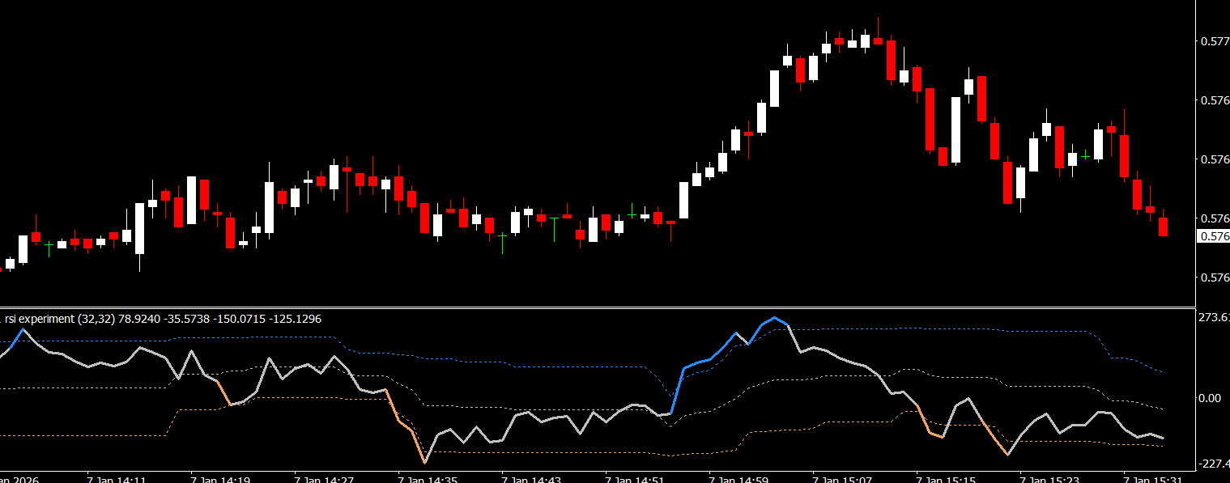This screenshot has width=1230, height=483.
Task: Click the current price label on the price axis
Action: coord(1212,236)
